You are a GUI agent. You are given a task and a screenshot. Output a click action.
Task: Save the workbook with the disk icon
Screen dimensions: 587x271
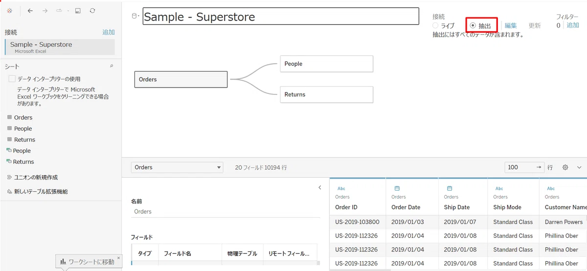(x=78, y=10)
